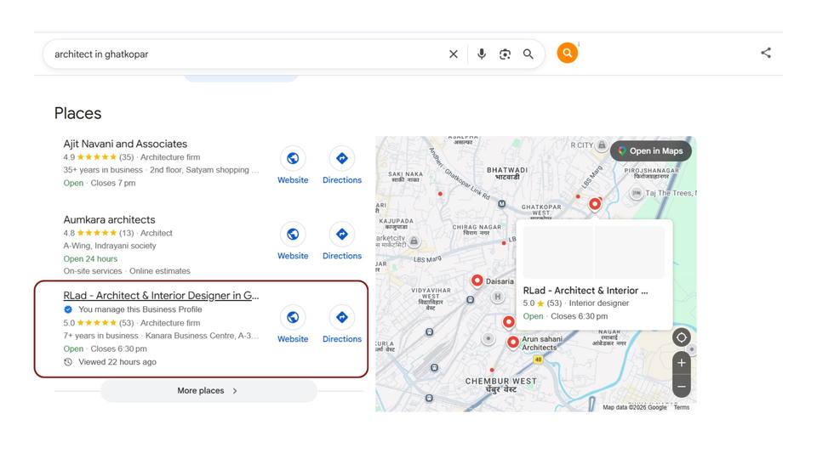Open Website icon for Ajit Navani and Associates
The width and height of the screenshot is (817, 459).
[293, 158]
